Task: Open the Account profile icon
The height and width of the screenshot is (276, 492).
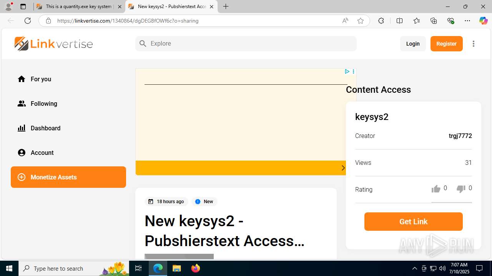Action: [x=22, y=153]
